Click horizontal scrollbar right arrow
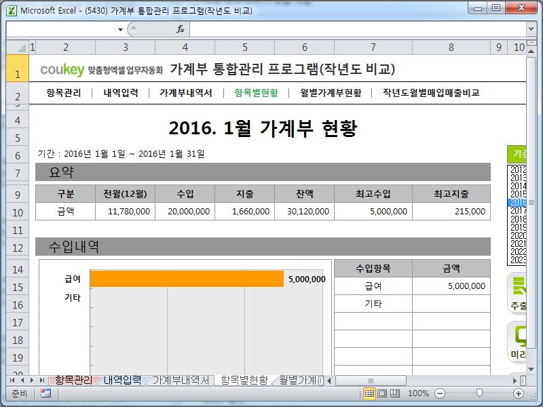543x407 pixels. (514, 381)
